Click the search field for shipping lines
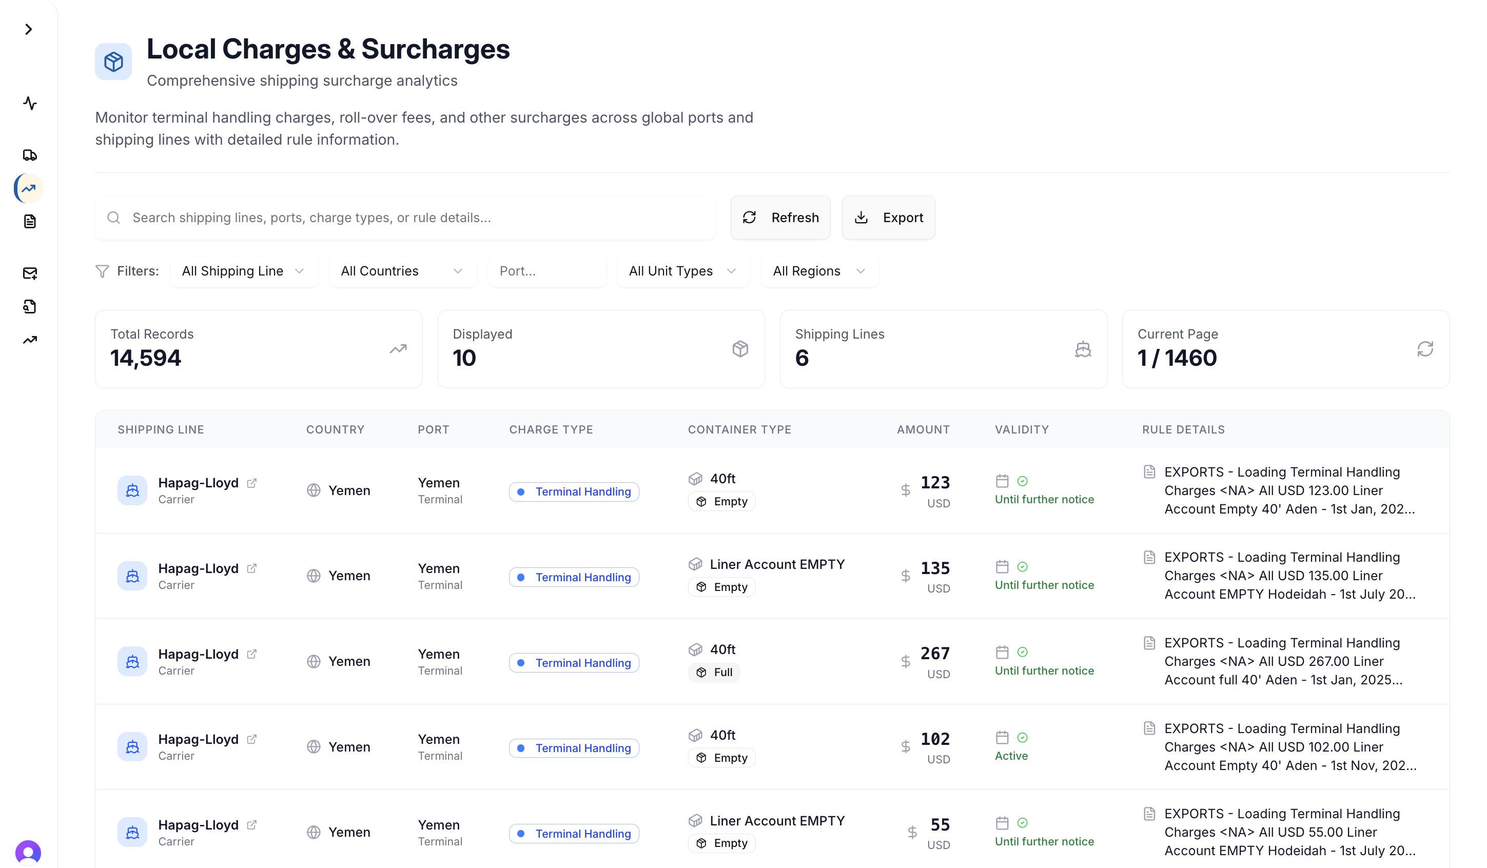Screen dimensions: 1487x868 (x=405, y=218)
